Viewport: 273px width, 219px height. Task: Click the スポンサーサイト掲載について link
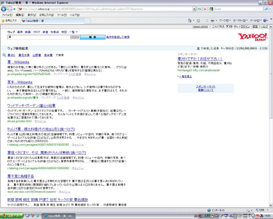206,88
